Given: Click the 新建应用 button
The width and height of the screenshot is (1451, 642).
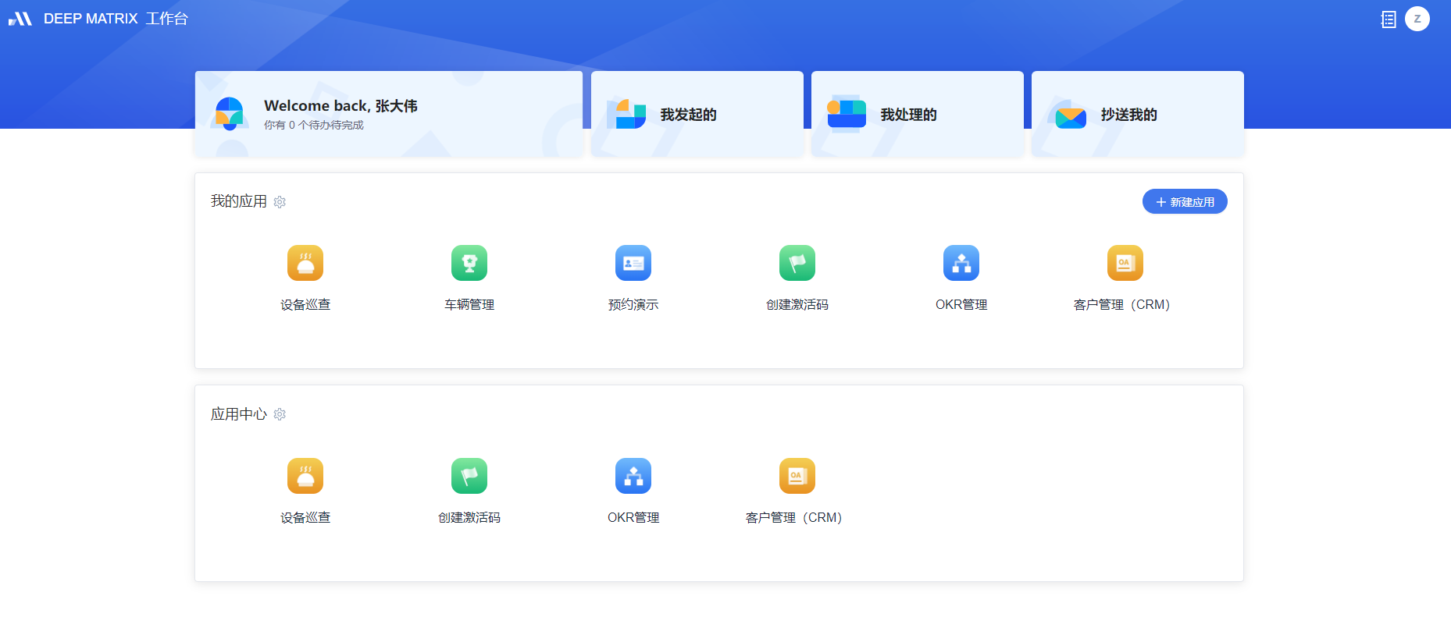Looking at the screenshot, I should tap(1185, 201).
